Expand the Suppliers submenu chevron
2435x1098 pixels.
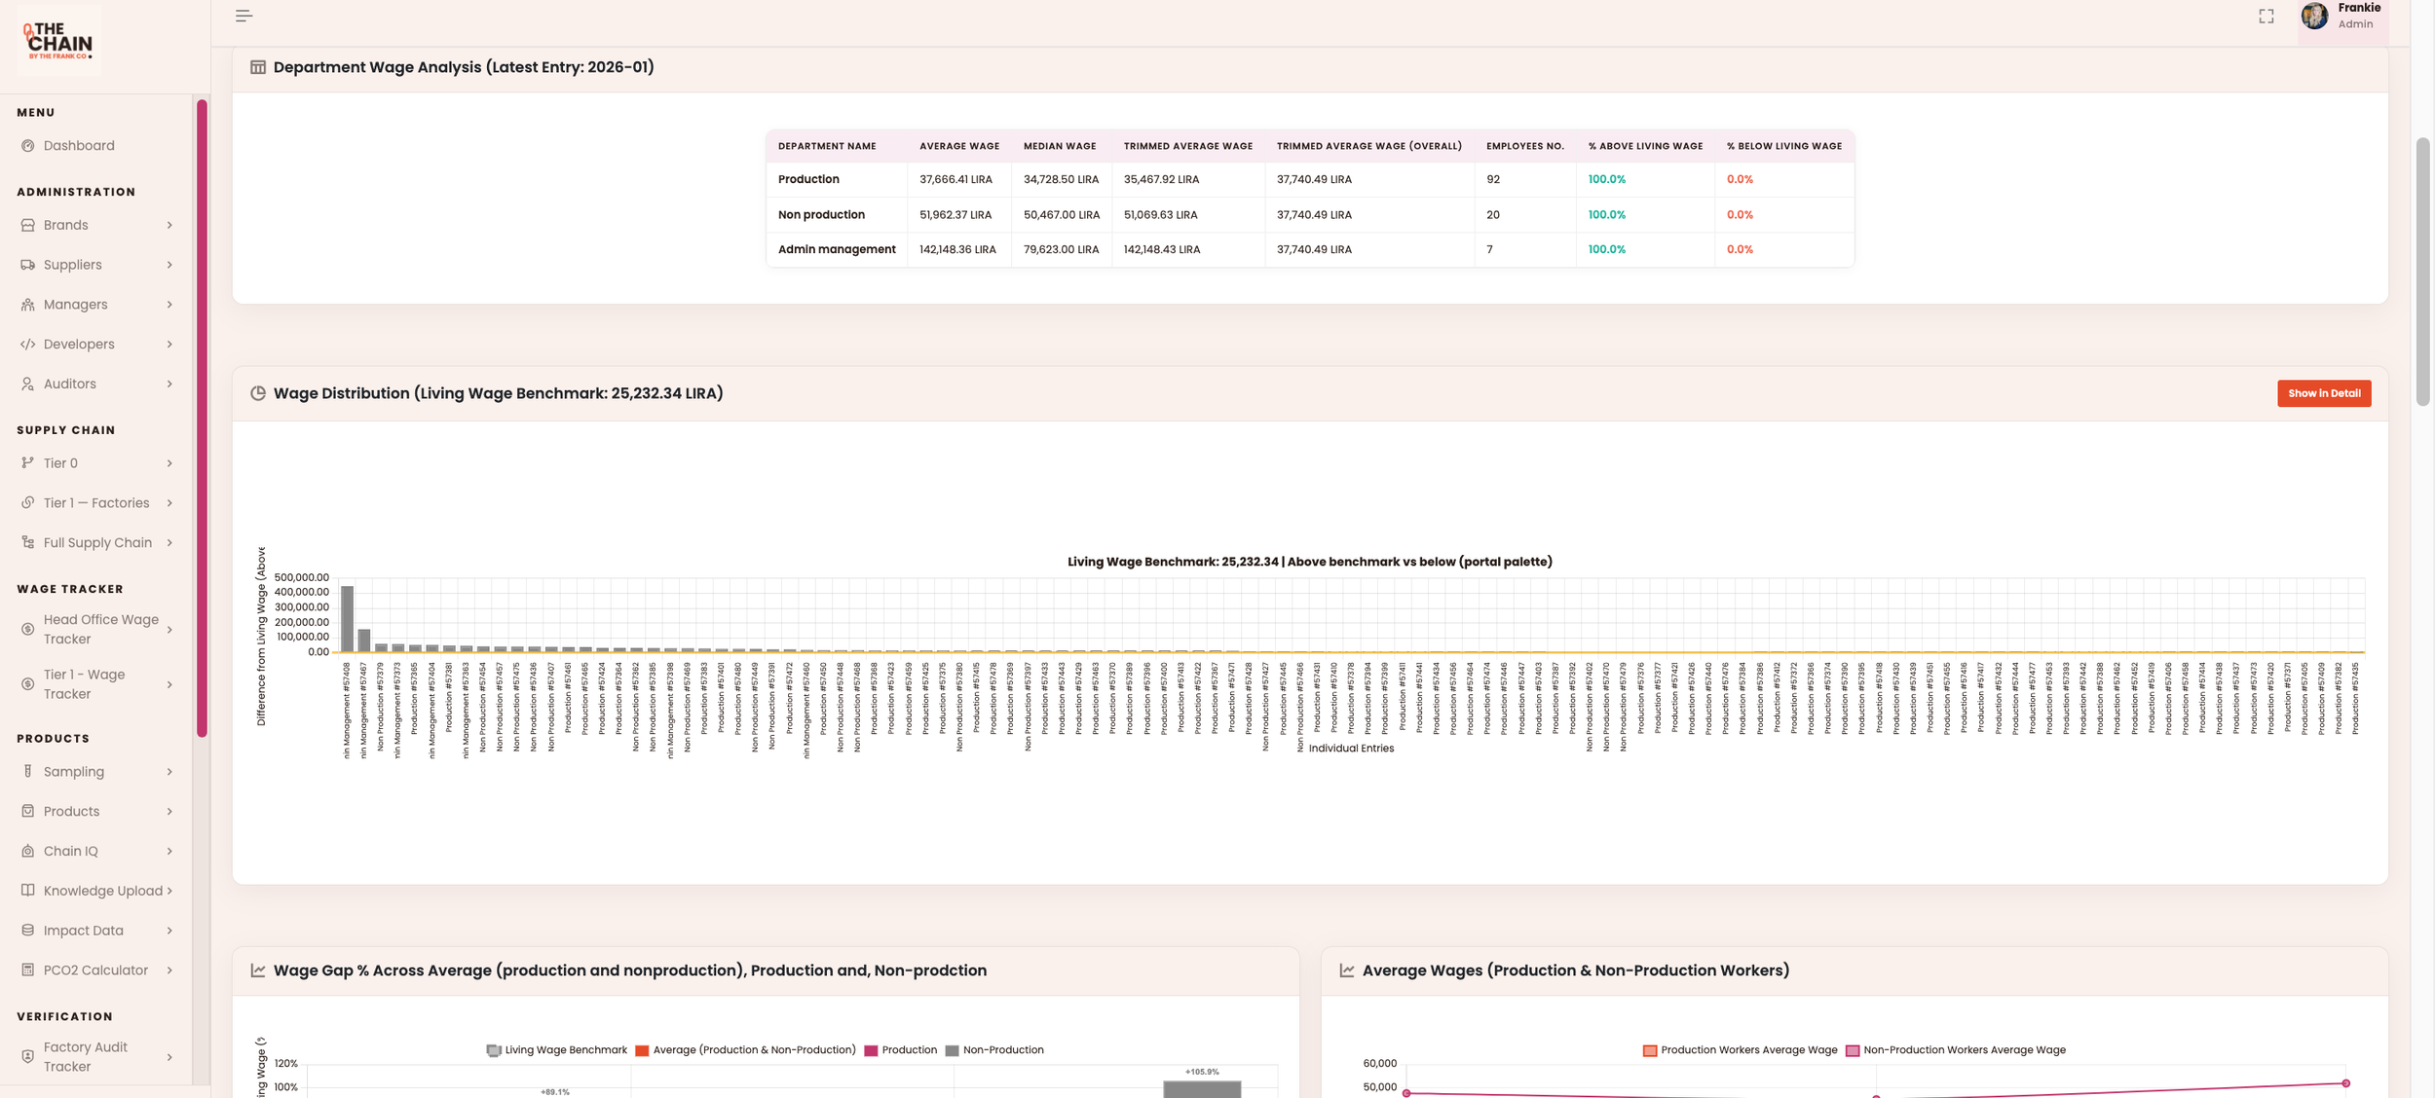(x=169, y=265)
